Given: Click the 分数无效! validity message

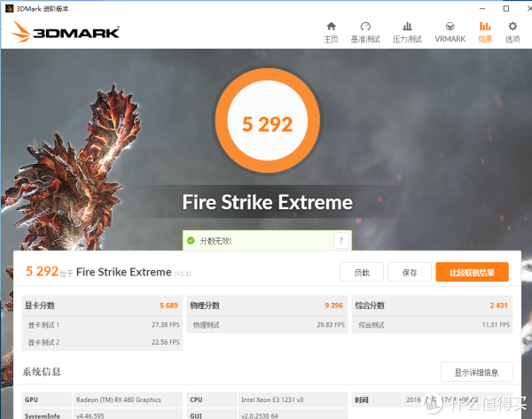Looking at the screenshot, I should (x=215, y=241).
